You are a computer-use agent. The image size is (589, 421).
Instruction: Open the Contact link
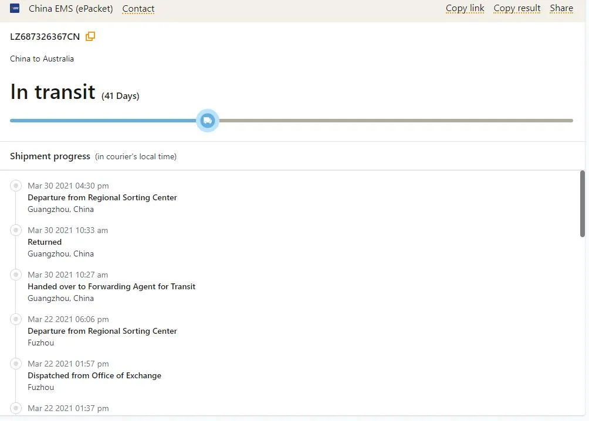coord(138,9)
